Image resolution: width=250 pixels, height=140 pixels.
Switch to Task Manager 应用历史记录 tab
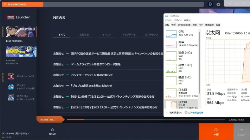point(184,25)
